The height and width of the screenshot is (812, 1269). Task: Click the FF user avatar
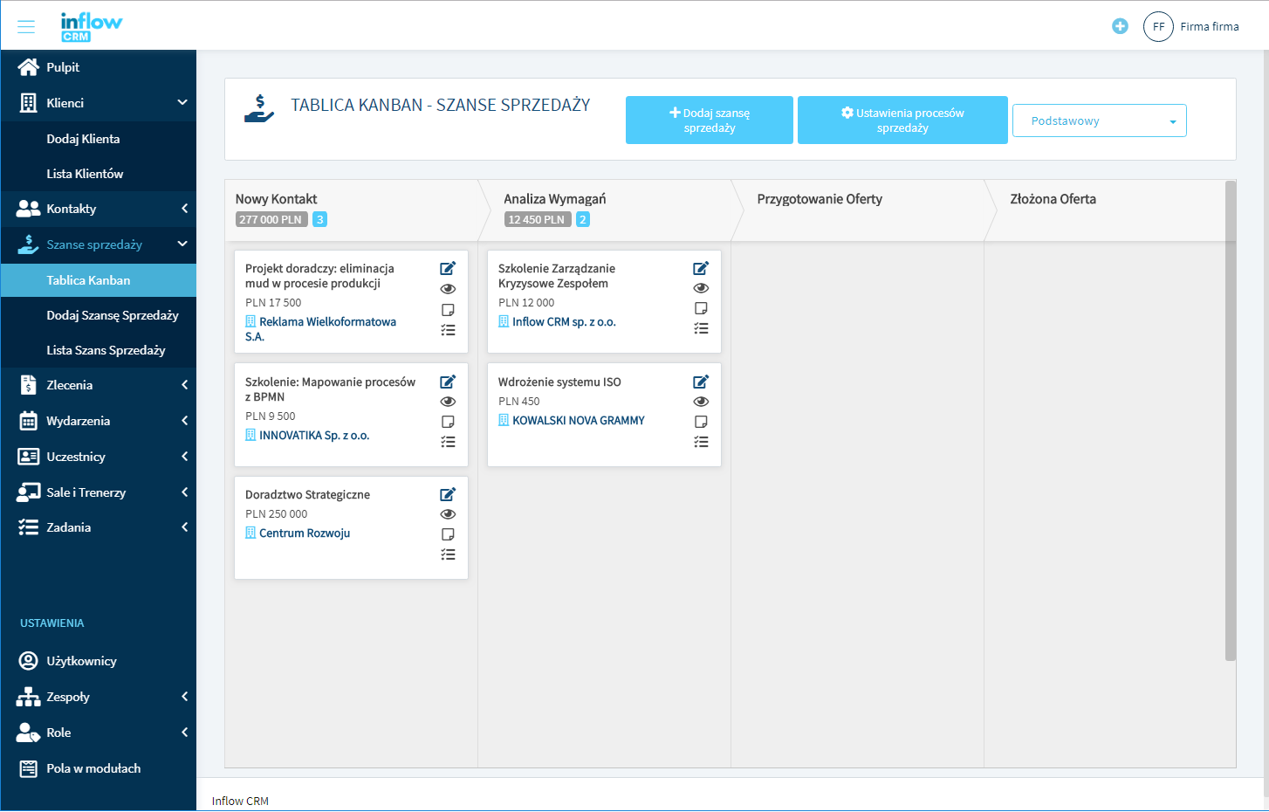coord(1158,26)
